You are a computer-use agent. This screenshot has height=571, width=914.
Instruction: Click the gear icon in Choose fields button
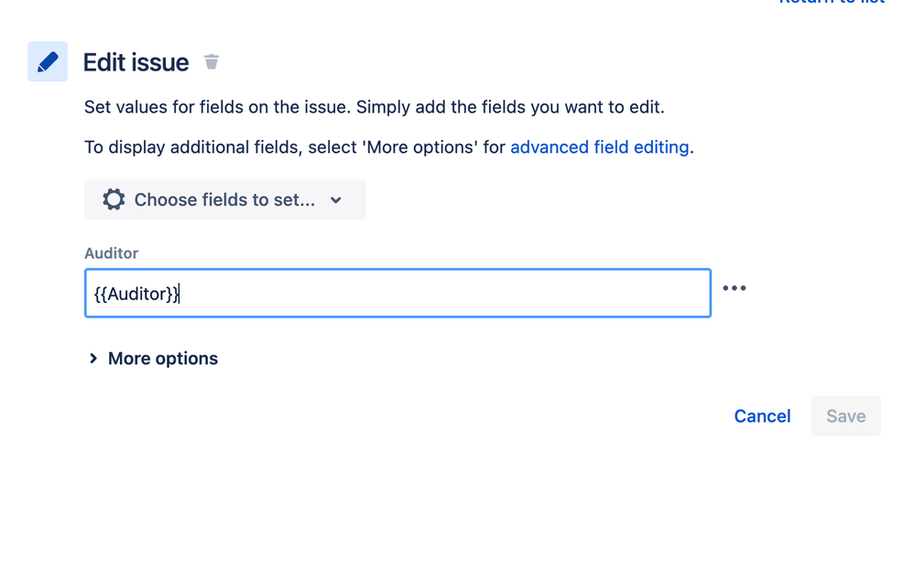114,199
